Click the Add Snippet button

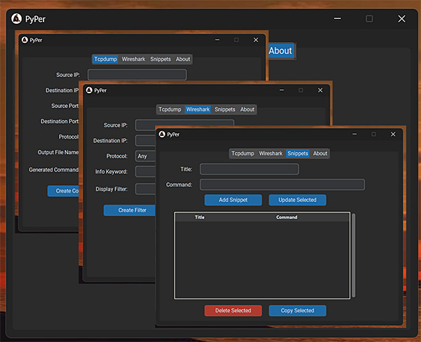tap(233, 200)
